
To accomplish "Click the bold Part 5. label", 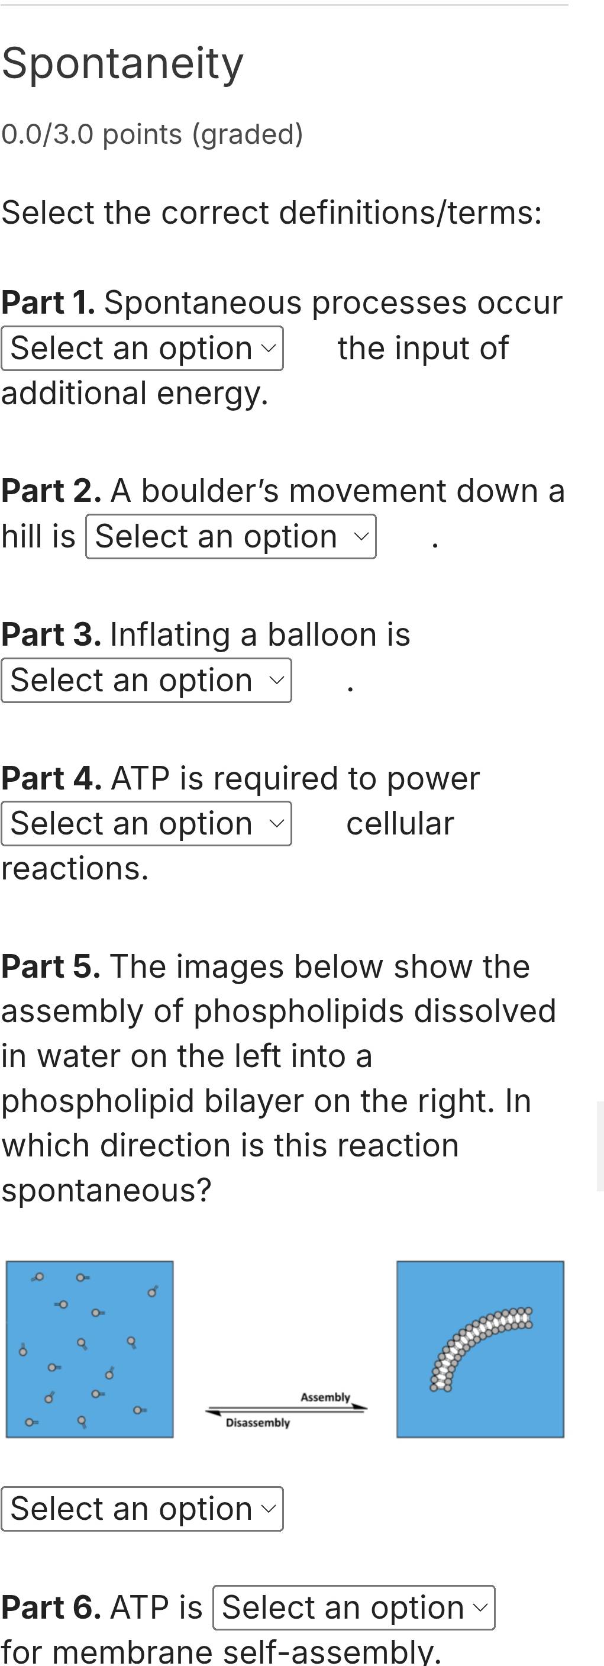I will (x=50, y=967).
